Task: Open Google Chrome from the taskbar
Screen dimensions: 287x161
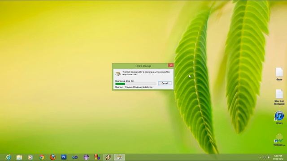Action: point(42,157)
